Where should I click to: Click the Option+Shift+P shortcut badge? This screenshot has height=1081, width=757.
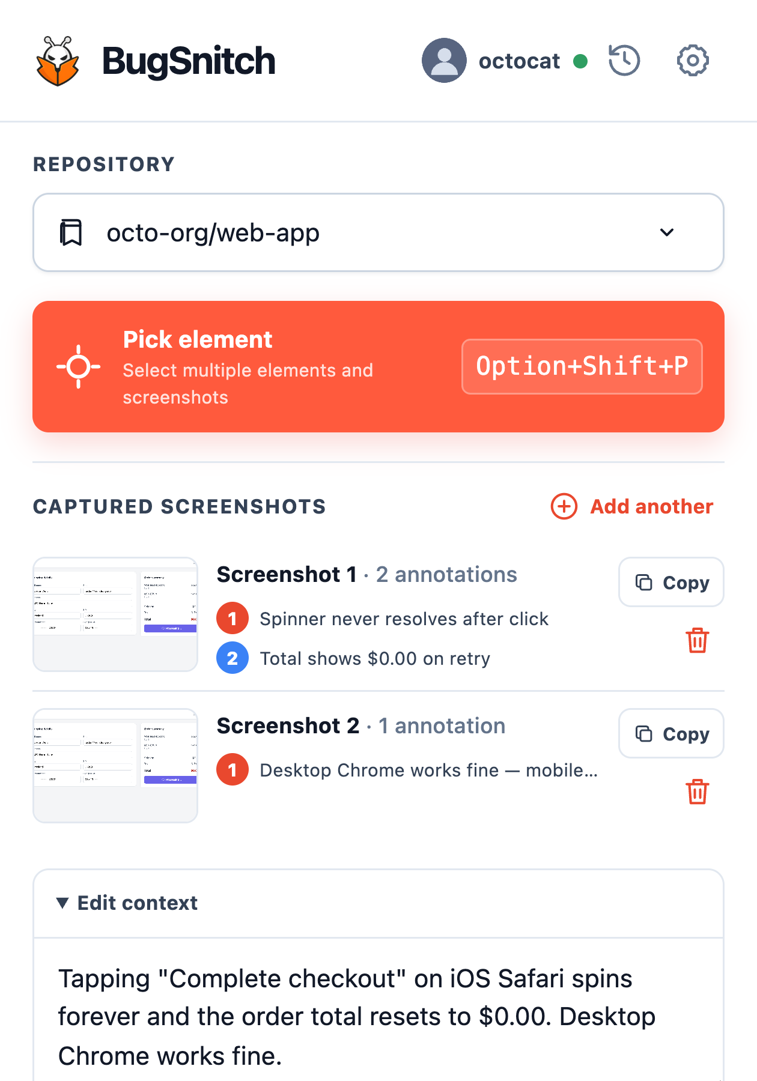tap(582, 366)
